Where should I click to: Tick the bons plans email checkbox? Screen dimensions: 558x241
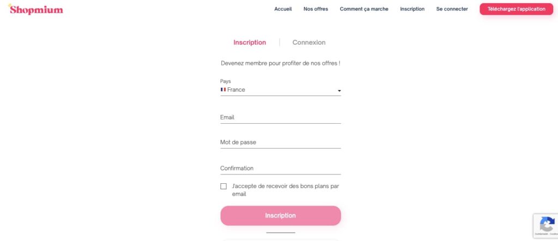coord(223,186)
